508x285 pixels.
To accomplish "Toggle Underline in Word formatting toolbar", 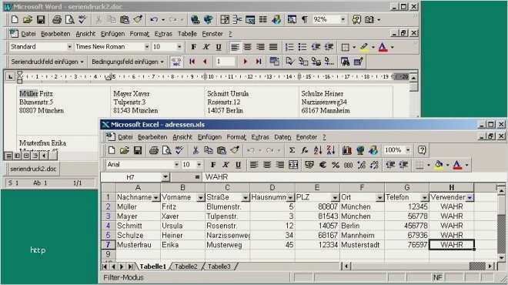I will (x=219, y=47).
